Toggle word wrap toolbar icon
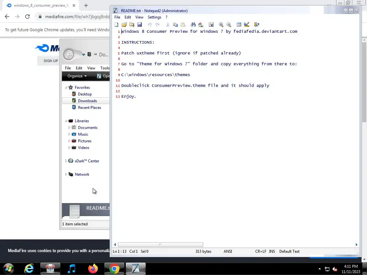 [x=211, y=25]
